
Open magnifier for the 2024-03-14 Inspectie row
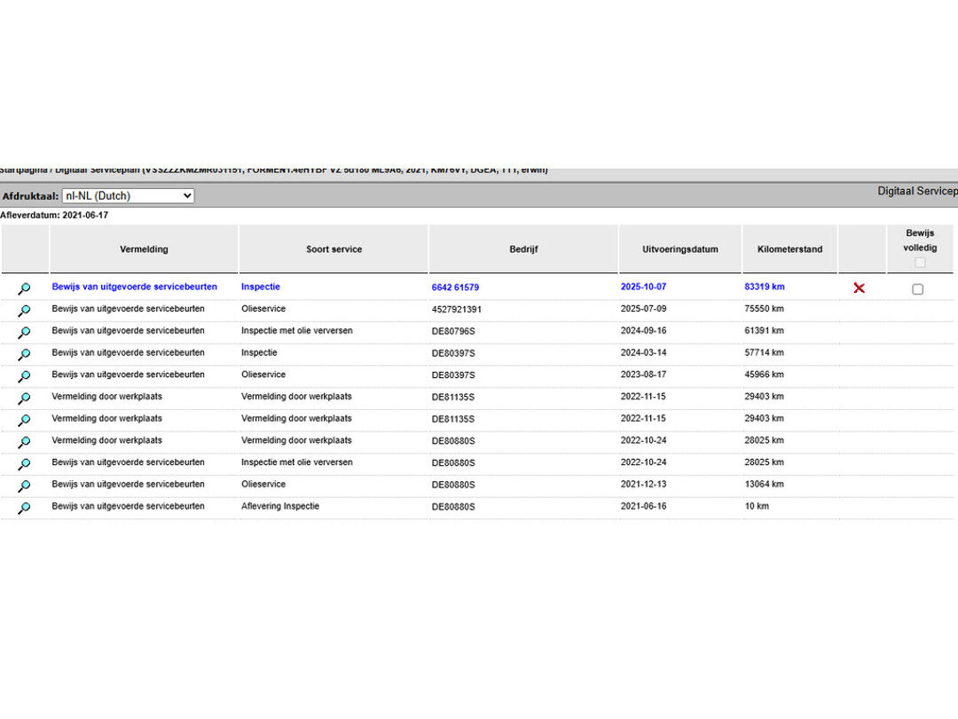pos(24,354)
